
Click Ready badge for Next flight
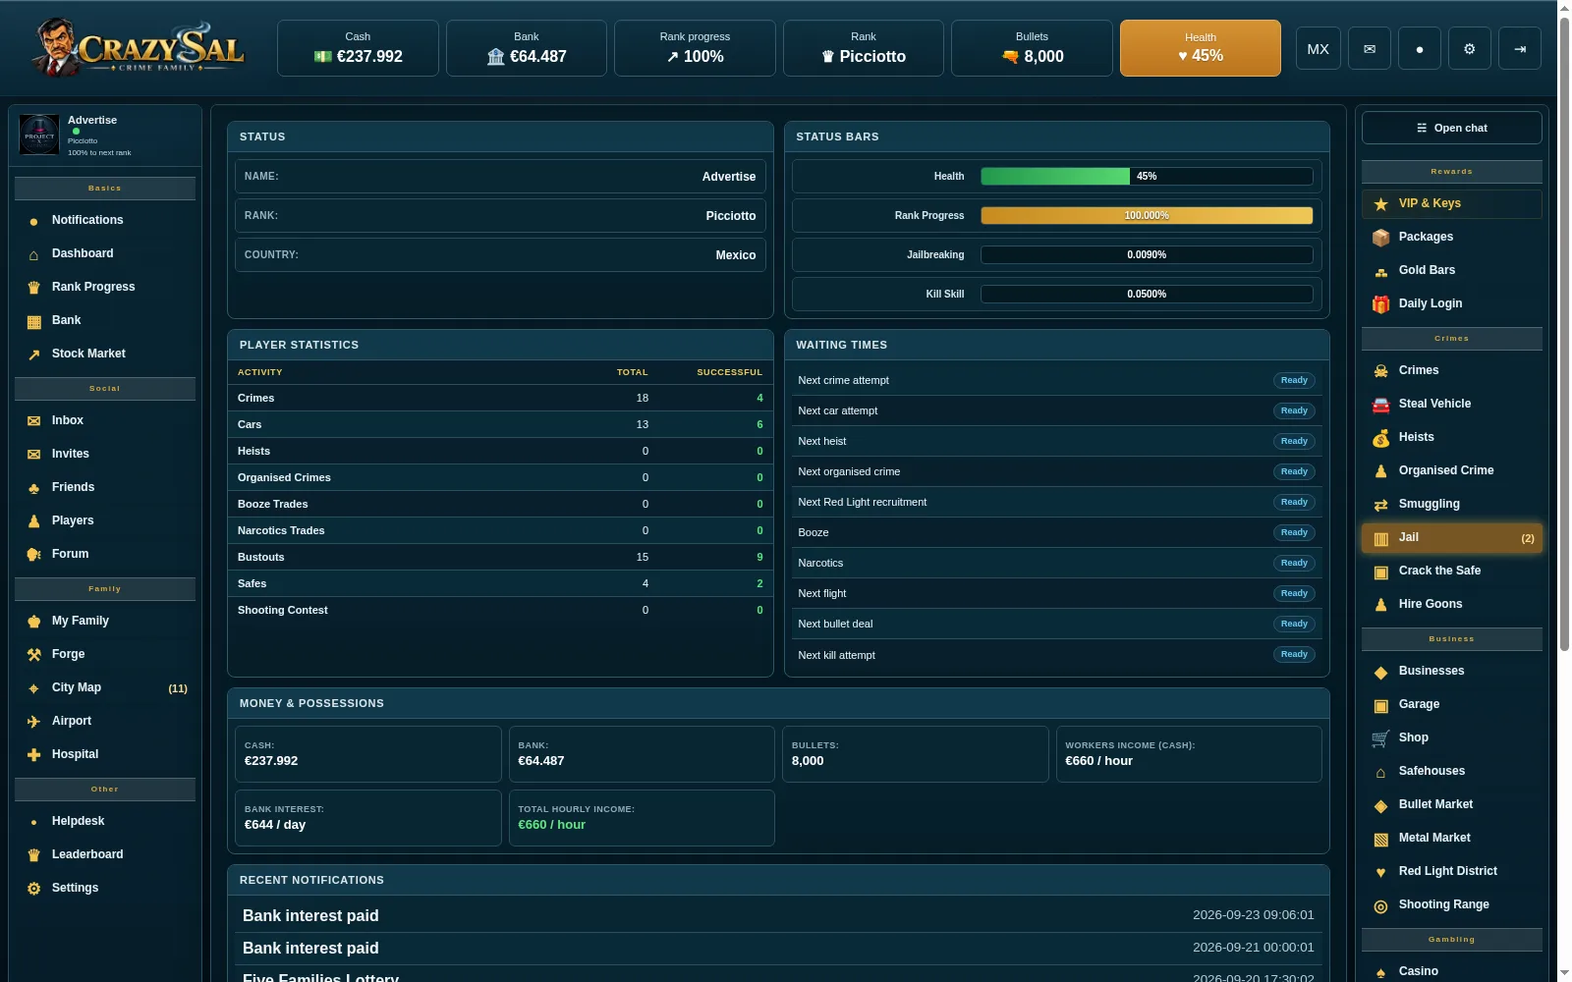pyautogui.click(x=1294, y=593)
